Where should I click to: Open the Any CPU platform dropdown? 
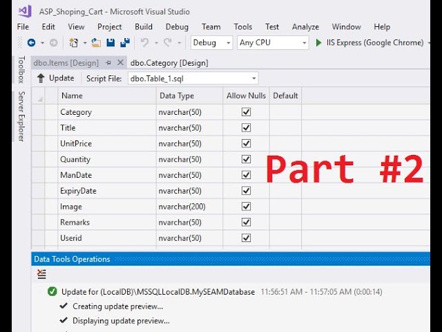304,43
